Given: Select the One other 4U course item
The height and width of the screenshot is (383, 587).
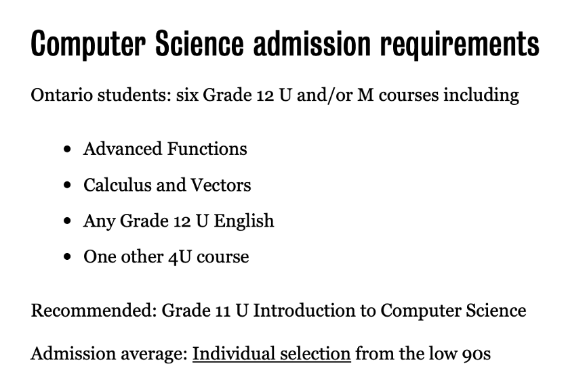Looking at the screenshot, I should pyautogui.click(x=166, y=256).
